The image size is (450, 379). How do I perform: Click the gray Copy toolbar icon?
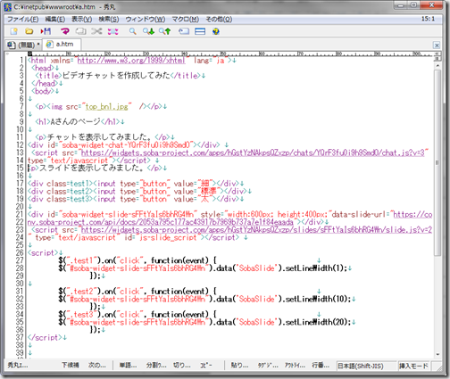point(80,31)
